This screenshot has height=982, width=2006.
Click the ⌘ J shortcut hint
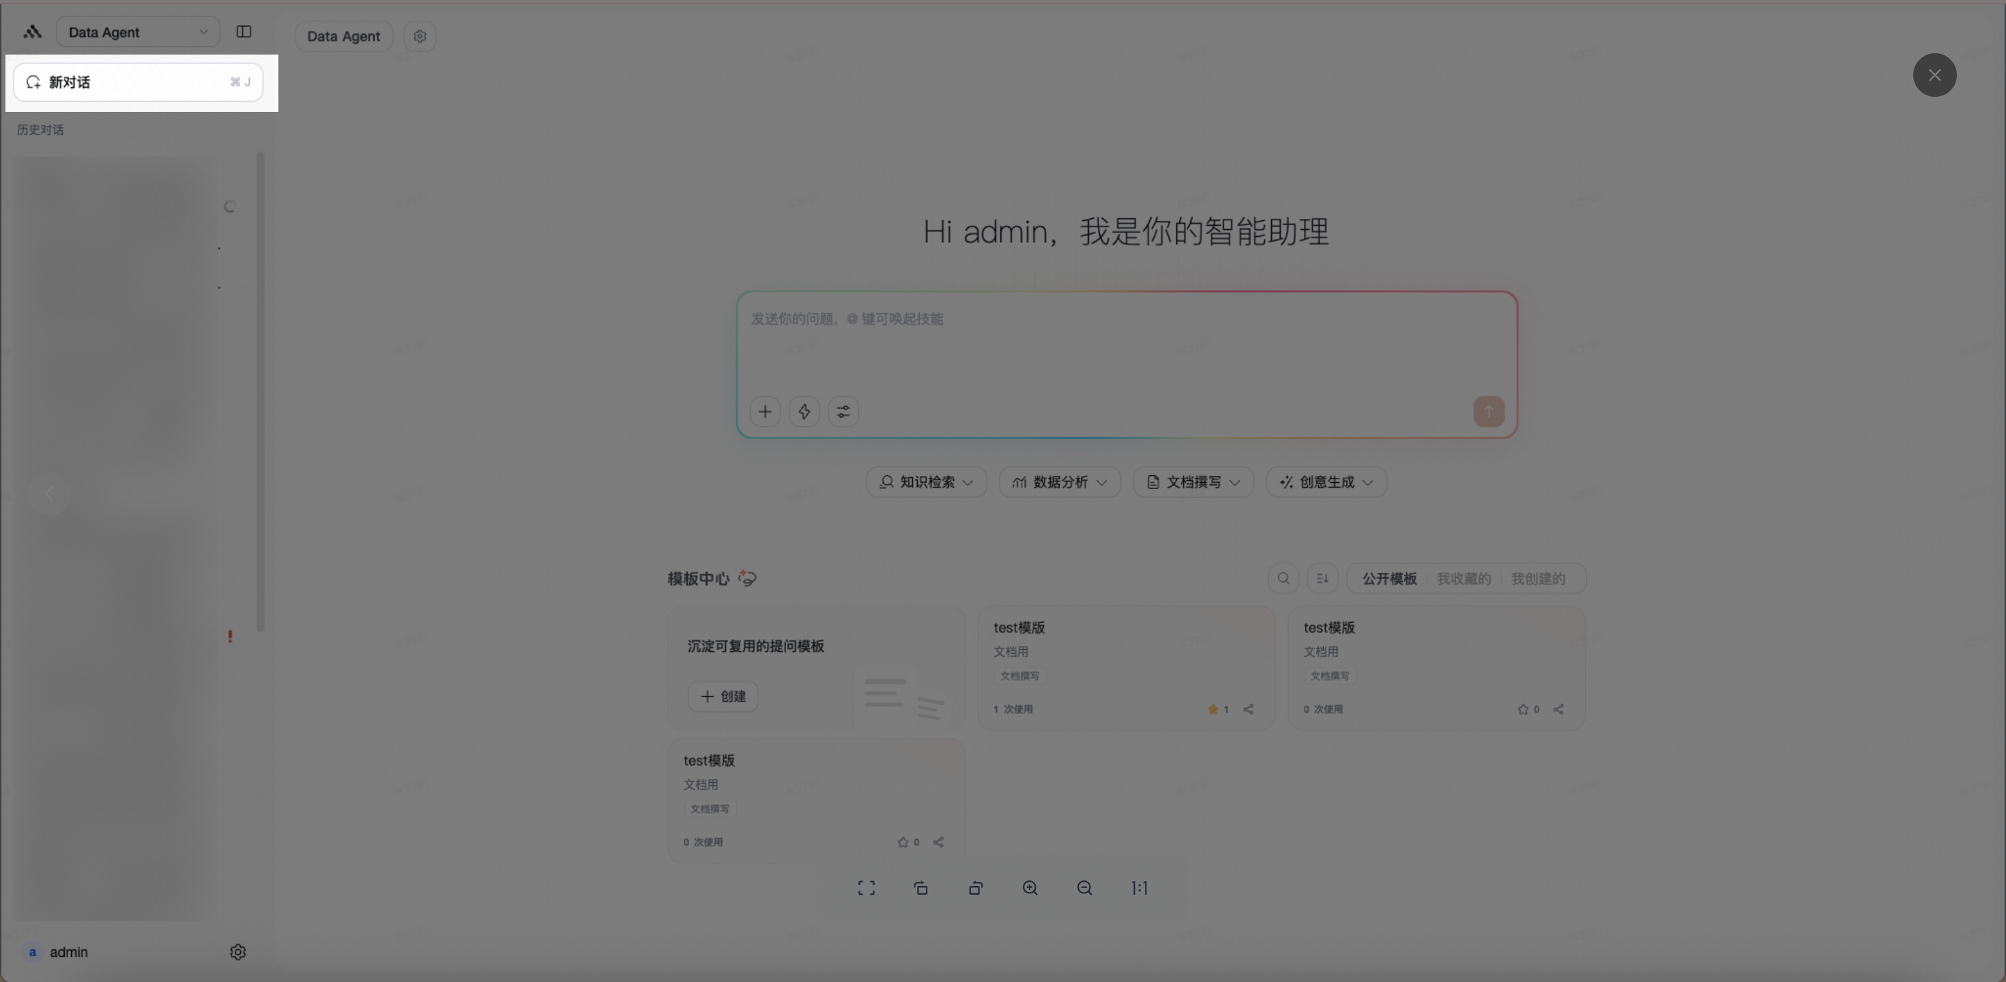coord(240,82)
